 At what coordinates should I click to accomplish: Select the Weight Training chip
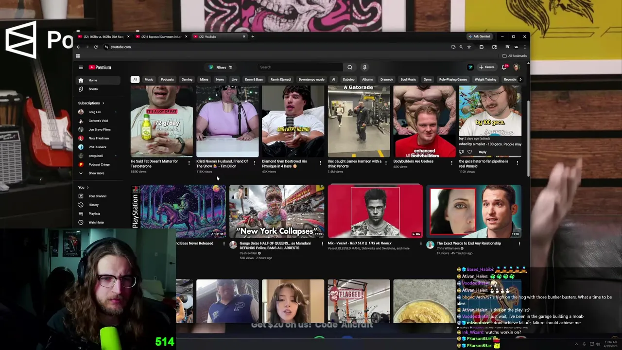pyautogui.click(x=485, y=79)
